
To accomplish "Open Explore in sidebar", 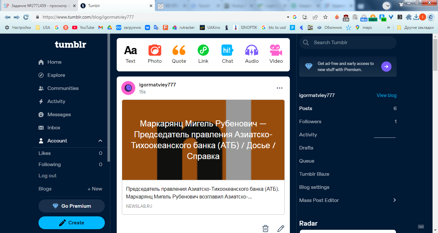I will (52, 75).
